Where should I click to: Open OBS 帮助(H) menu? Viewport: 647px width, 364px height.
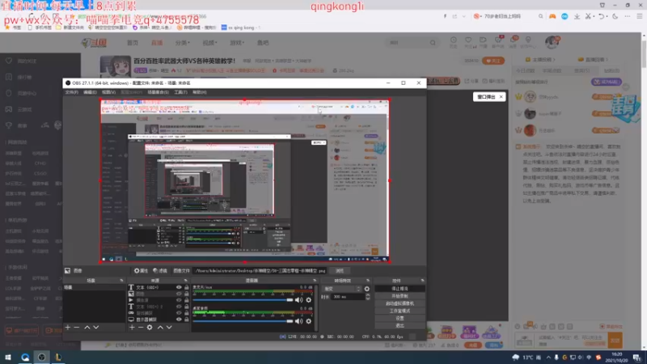200,92
